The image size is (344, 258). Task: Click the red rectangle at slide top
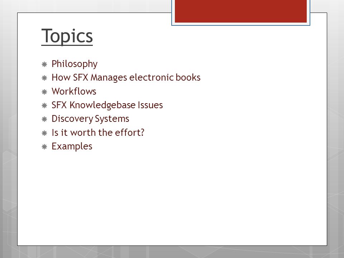(x=241, y=11)
